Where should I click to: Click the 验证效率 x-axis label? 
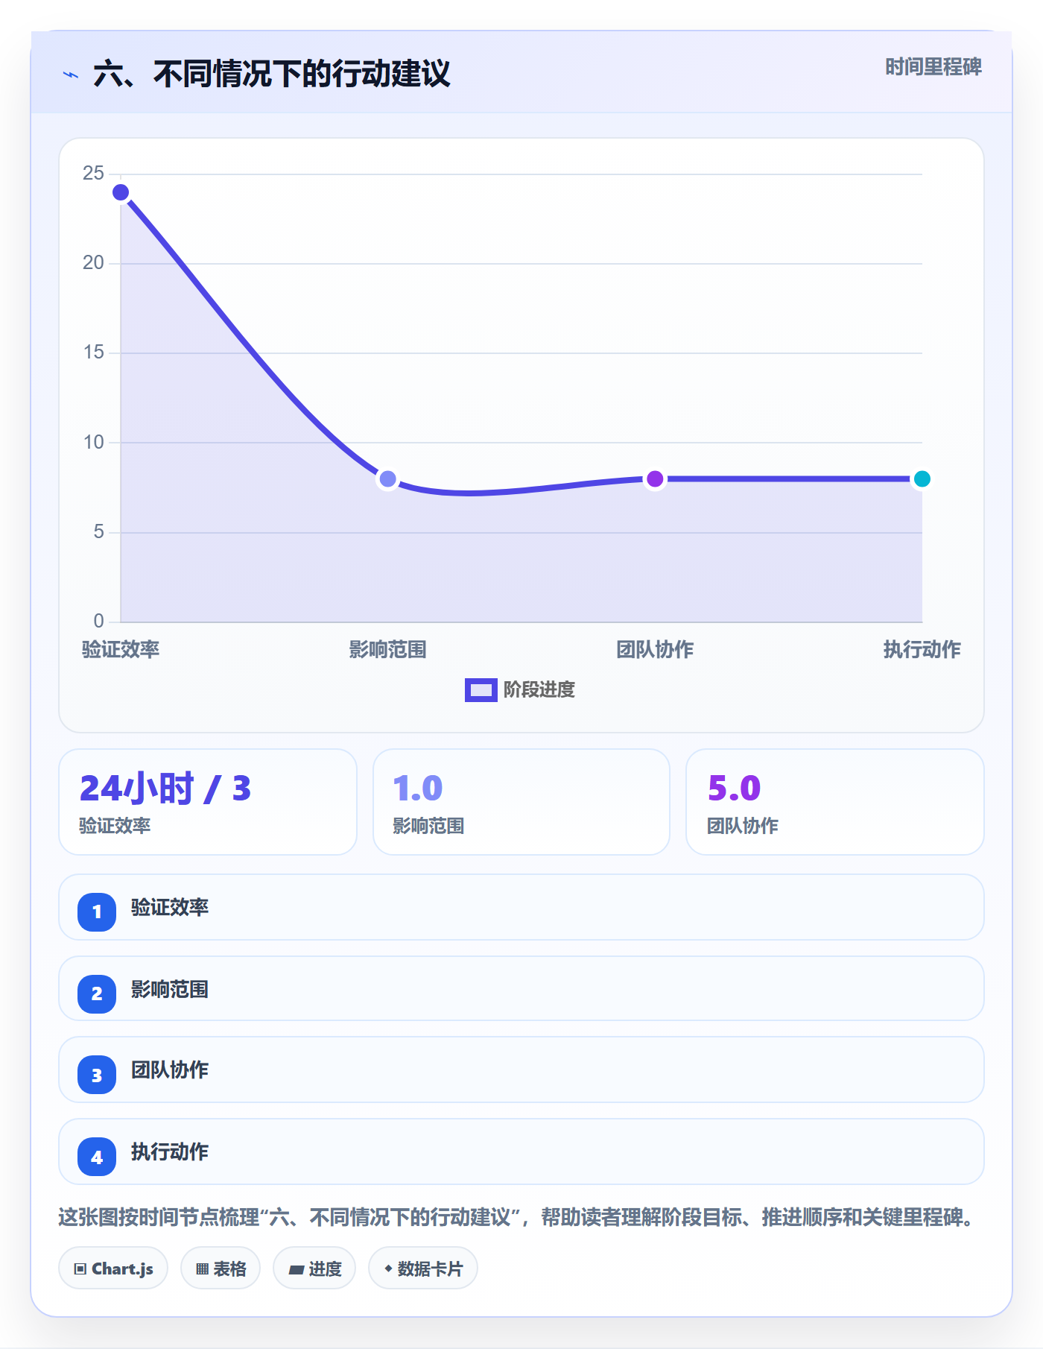pos(121,649)
